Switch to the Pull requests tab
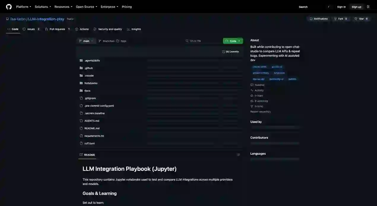Image resolution: width=377 pixels, height=206 pixels. point(58,29)
